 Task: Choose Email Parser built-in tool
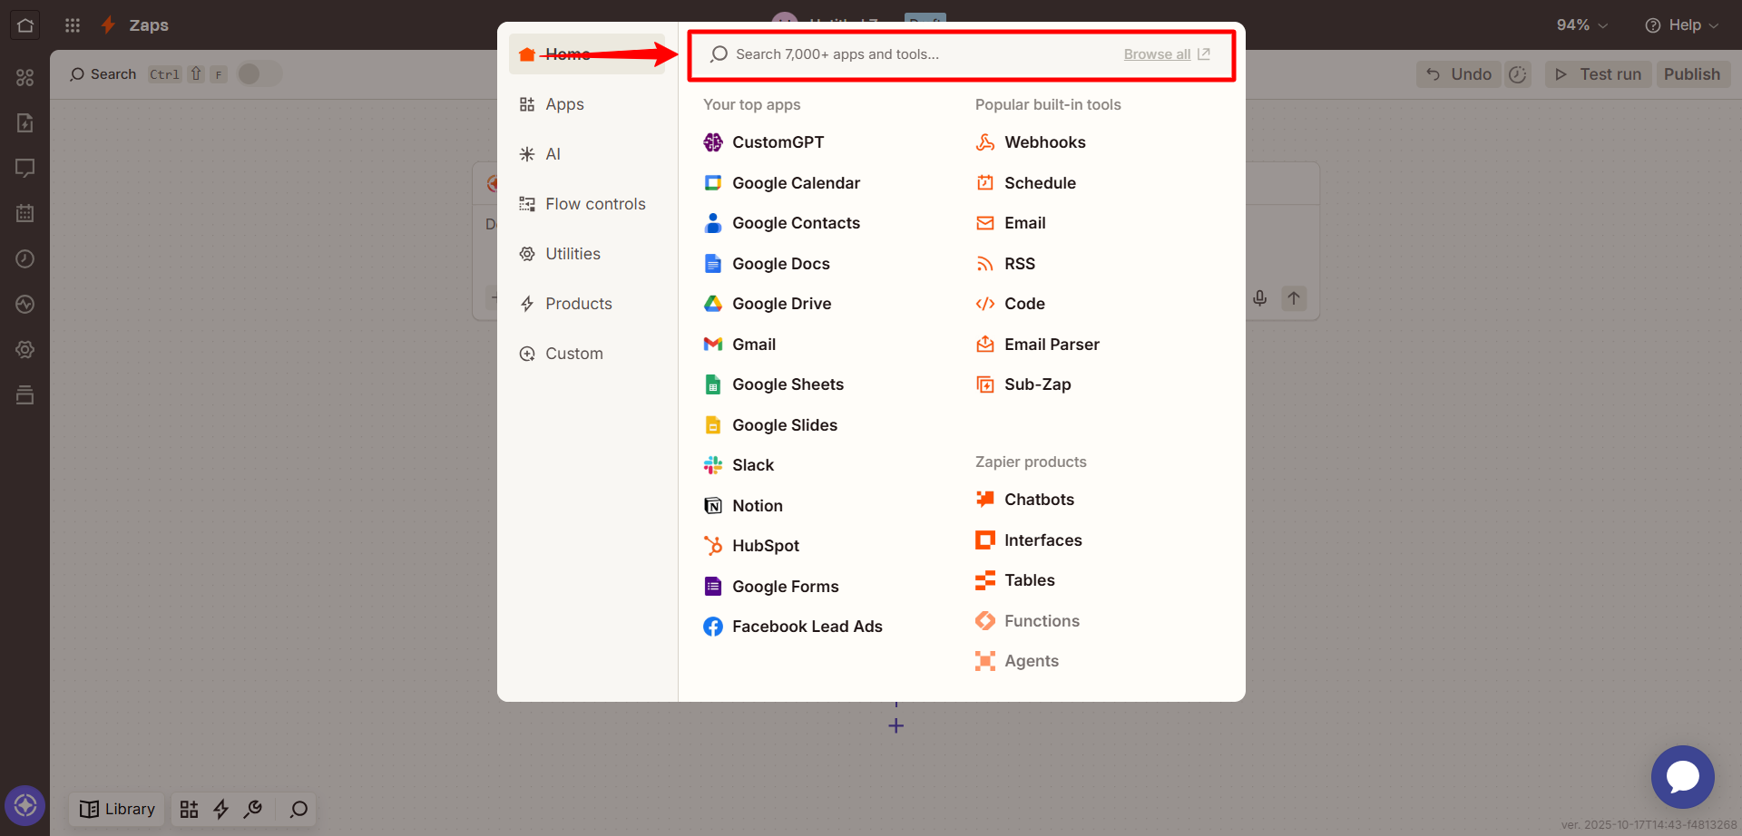pyautogui.click(x=1037, y=345)
